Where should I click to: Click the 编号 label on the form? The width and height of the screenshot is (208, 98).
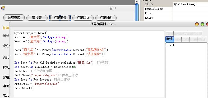6,35
